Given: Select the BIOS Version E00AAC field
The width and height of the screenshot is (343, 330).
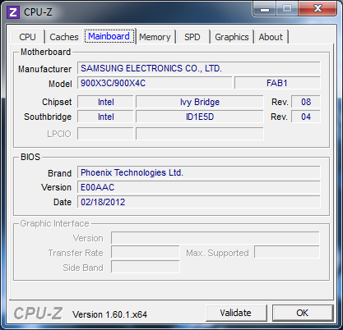Looking at the screenshot, I should (x=198, y=187).
